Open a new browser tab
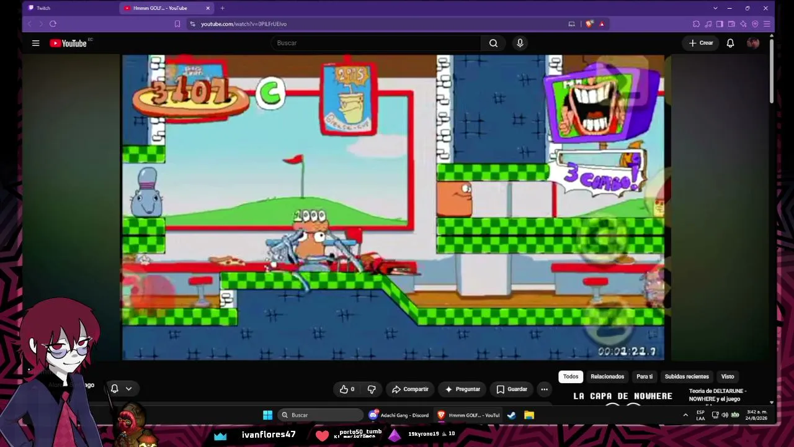 click(x=222, y=8)
